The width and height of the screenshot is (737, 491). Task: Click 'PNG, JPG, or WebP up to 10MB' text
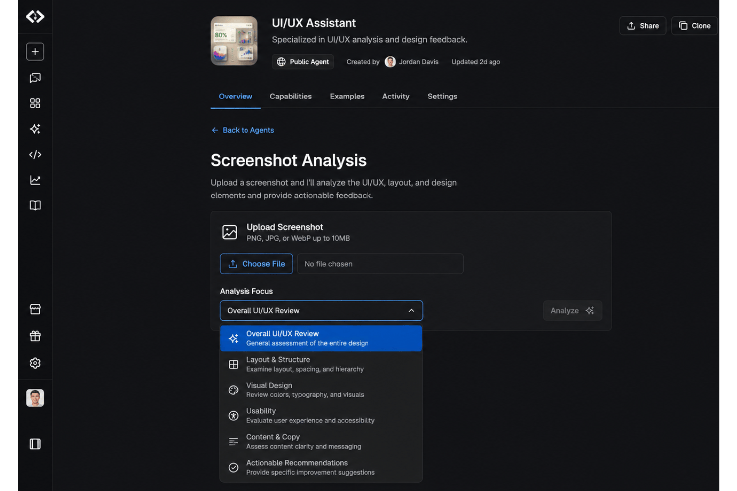point(298,238)
